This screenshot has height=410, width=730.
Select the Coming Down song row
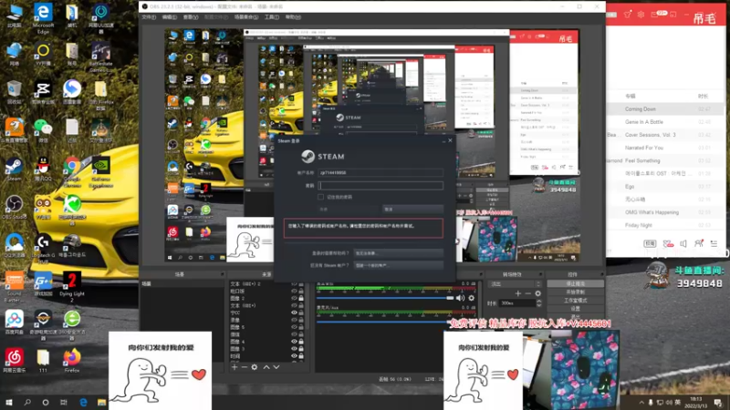(x=666, y=108)
